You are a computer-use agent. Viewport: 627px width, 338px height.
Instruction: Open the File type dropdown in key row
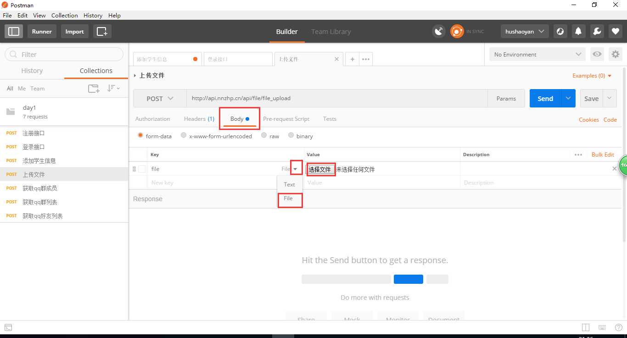[296, 169]
